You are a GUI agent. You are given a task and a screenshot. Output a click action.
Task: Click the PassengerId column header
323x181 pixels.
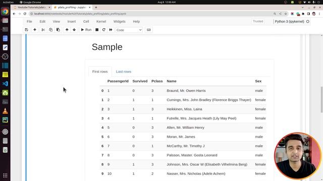pos(118,81)
